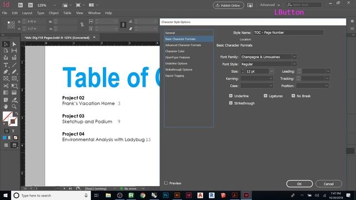Open the Kerning dropdown
This screenshot has width=356, height=200.
[x=271, y=78]
